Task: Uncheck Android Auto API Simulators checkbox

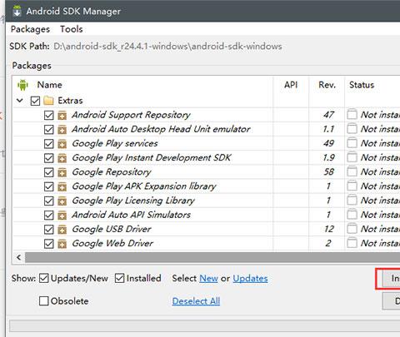Action: [49, 216]
